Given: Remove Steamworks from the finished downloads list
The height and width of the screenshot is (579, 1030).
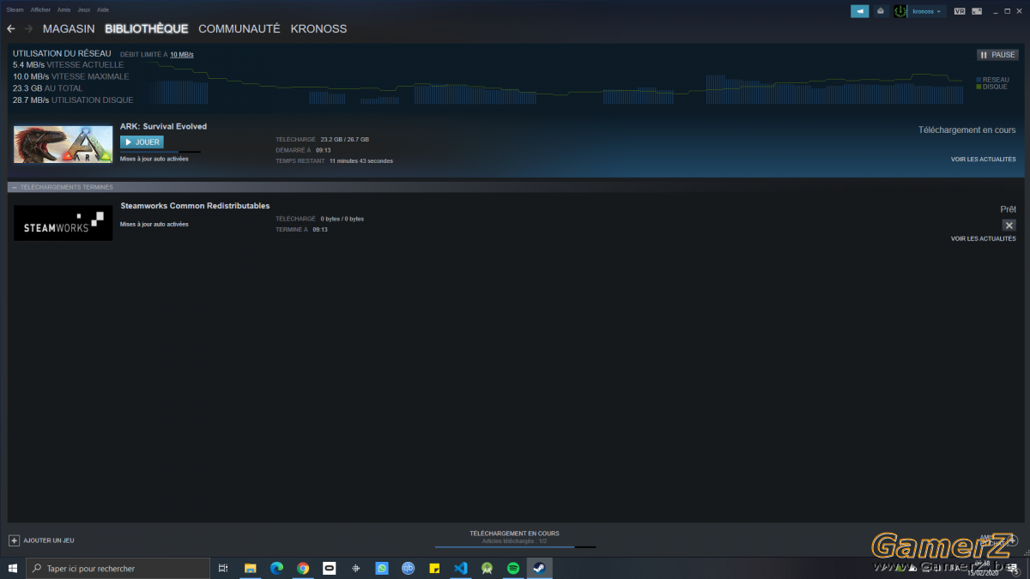Looking at the screenshot, I should [x=1009, y=226].
